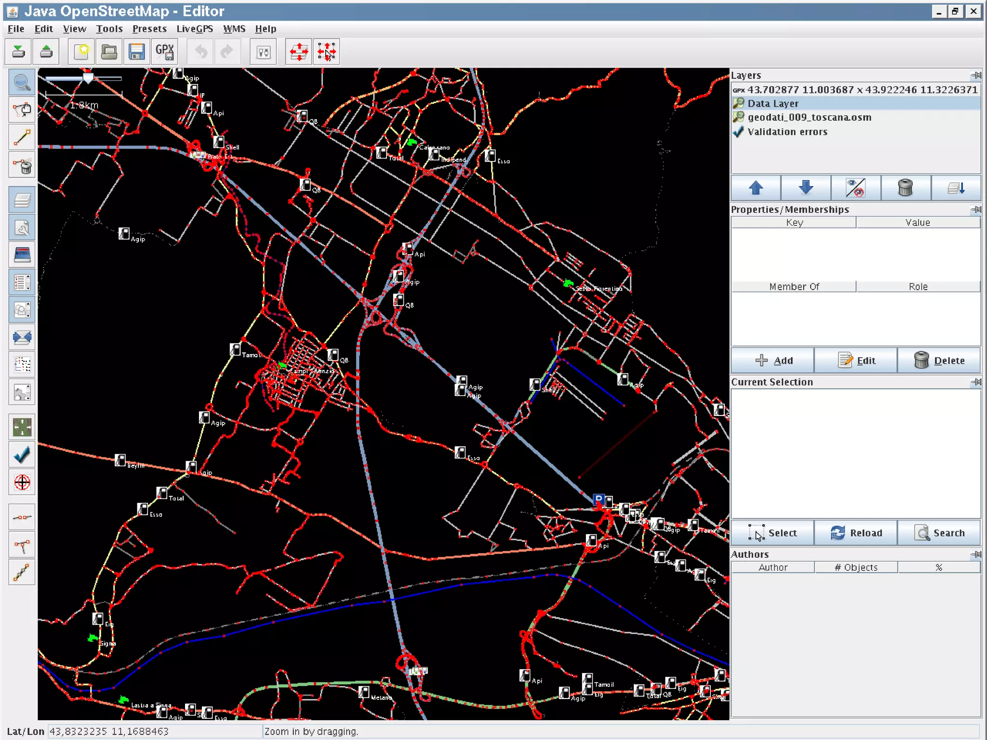
Task: Merge layer down with the merge icon
Action: click(956, 188)
